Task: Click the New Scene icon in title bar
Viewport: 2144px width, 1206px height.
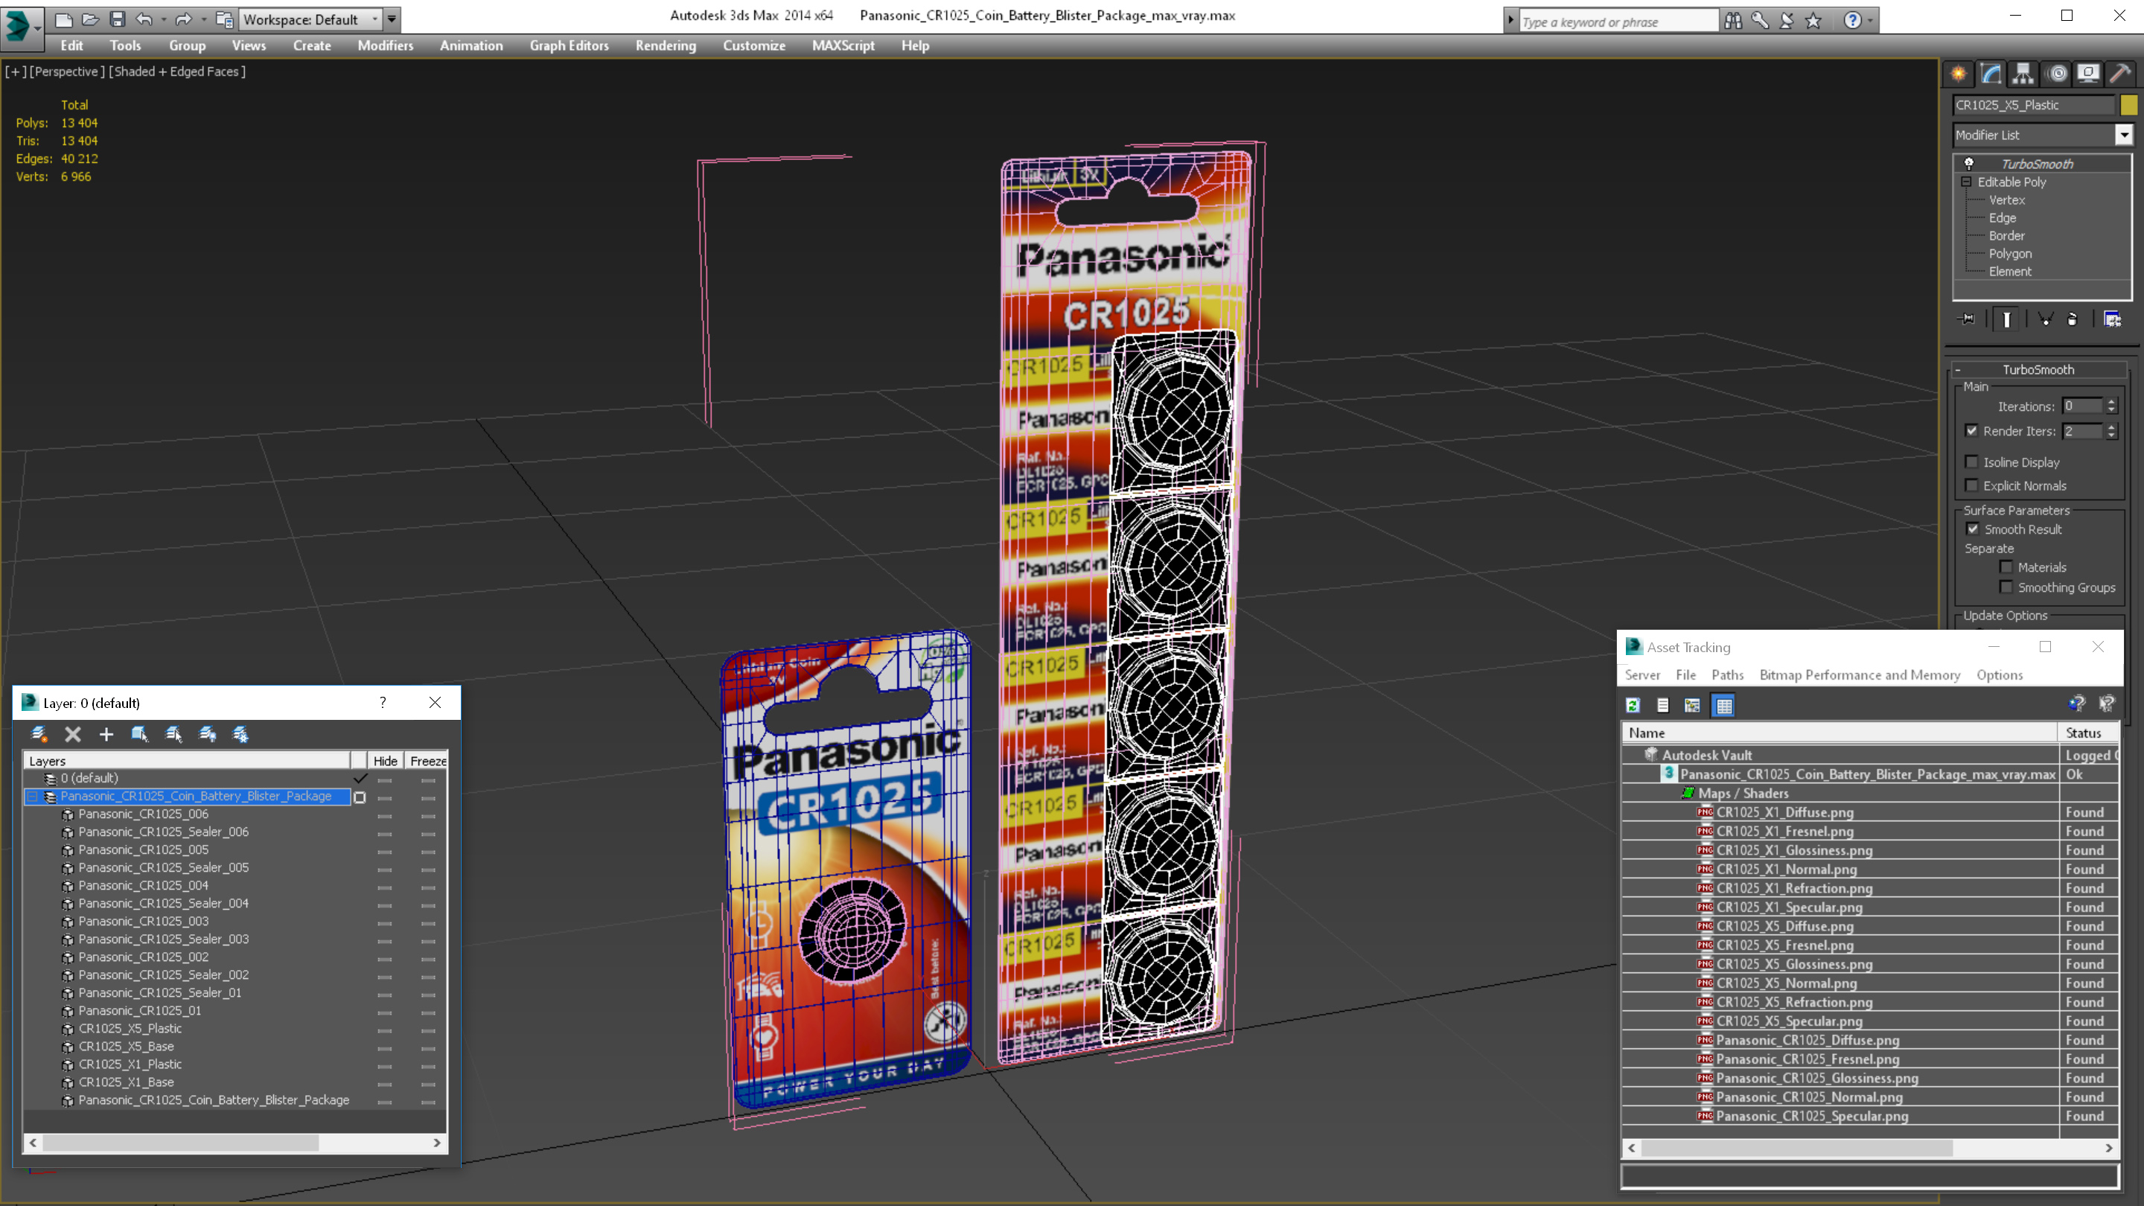Action: 64,19
